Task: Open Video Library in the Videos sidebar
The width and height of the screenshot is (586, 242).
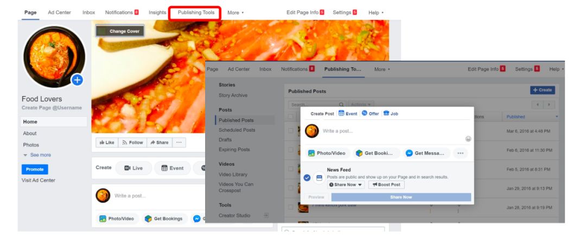Action: (x=233, y=174)
